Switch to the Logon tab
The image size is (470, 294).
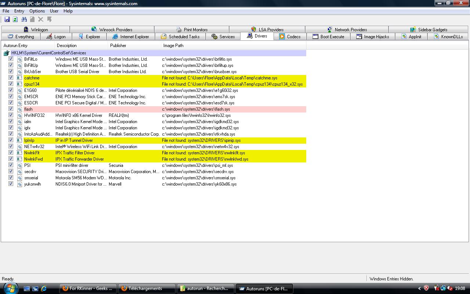pos(56,37)
